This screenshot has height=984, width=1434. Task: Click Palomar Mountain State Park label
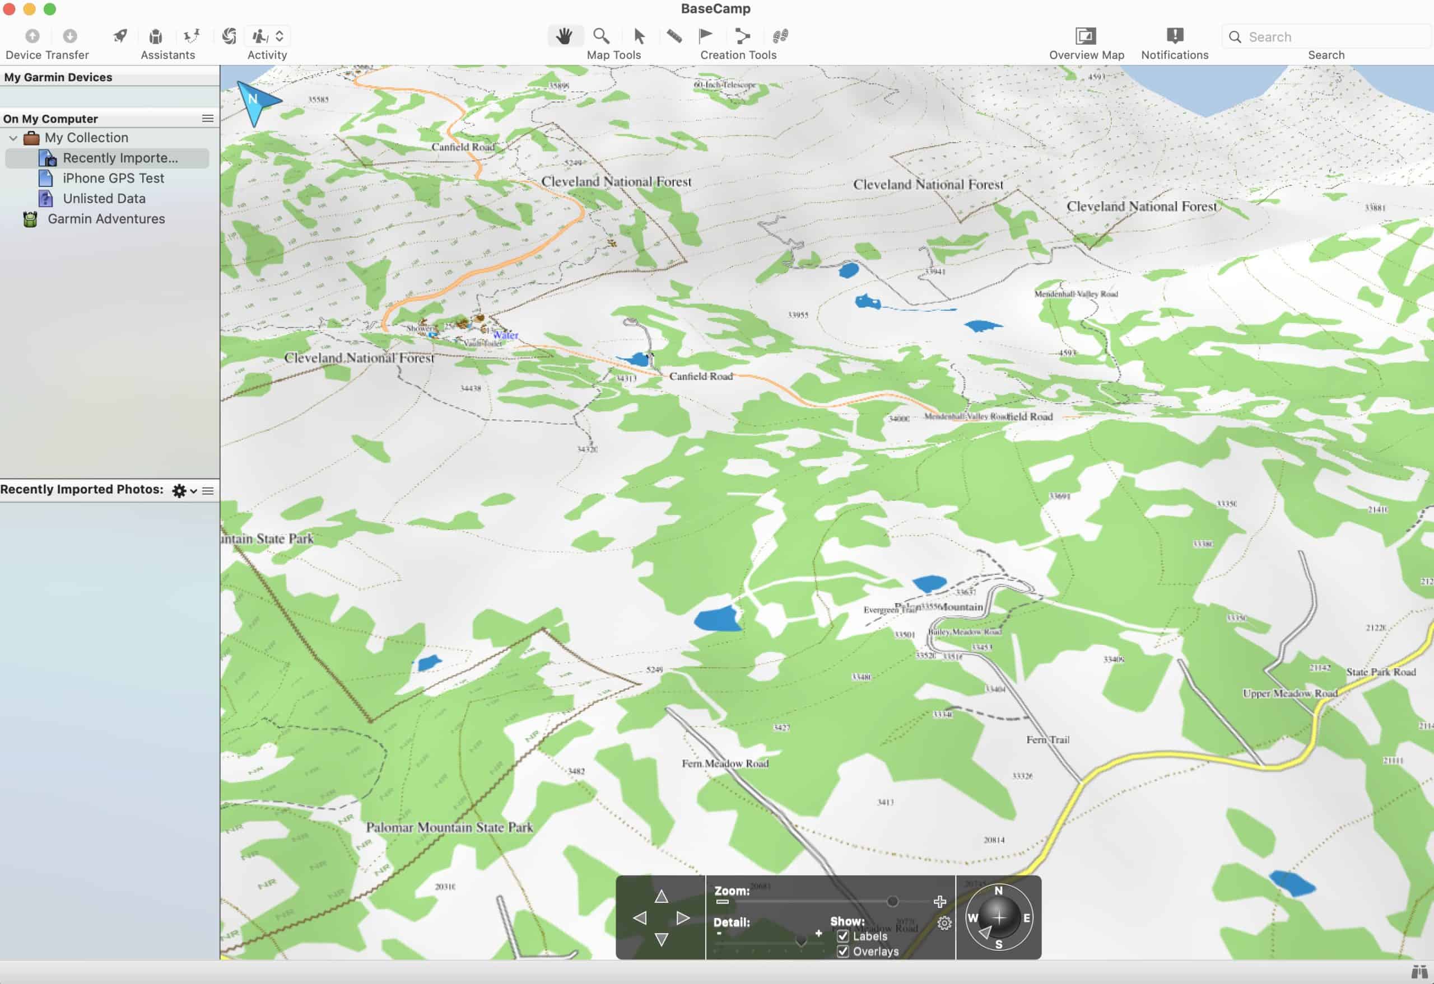[x=449, y=827]
